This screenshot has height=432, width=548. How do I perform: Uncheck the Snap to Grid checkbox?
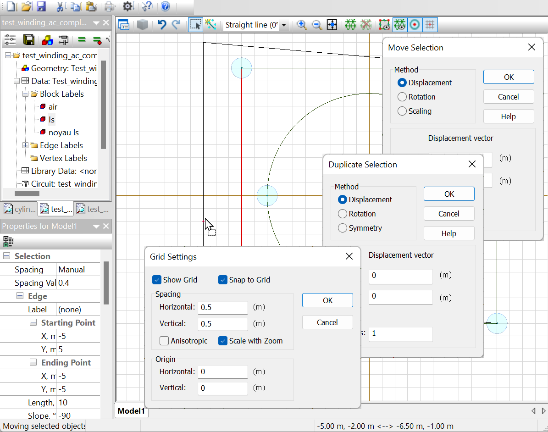point(223,280)
